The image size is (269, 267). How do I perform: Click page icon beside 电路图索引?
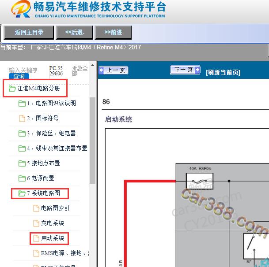(36, 208)
